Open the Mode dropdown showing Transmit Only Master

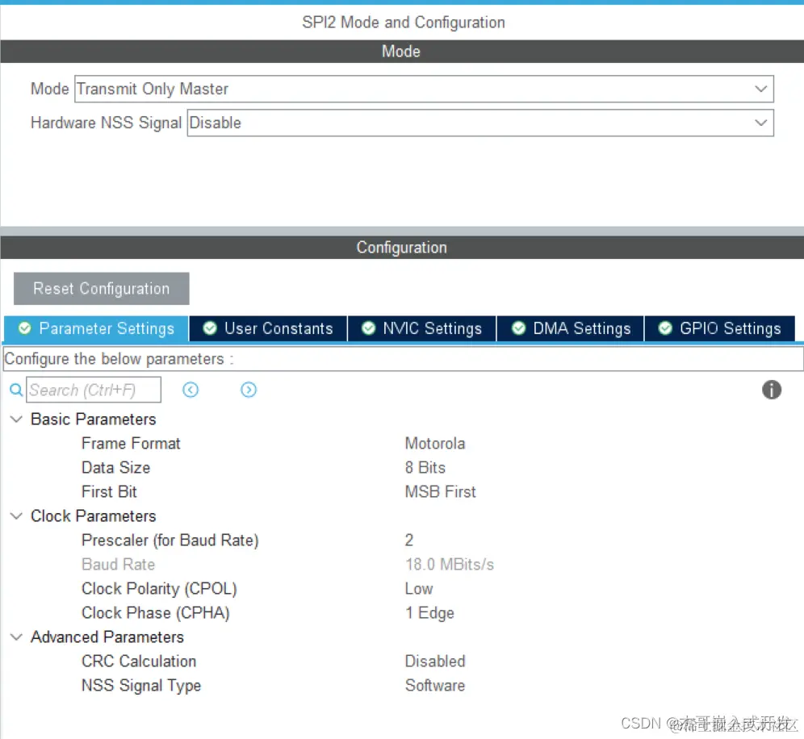pos(424,89)
